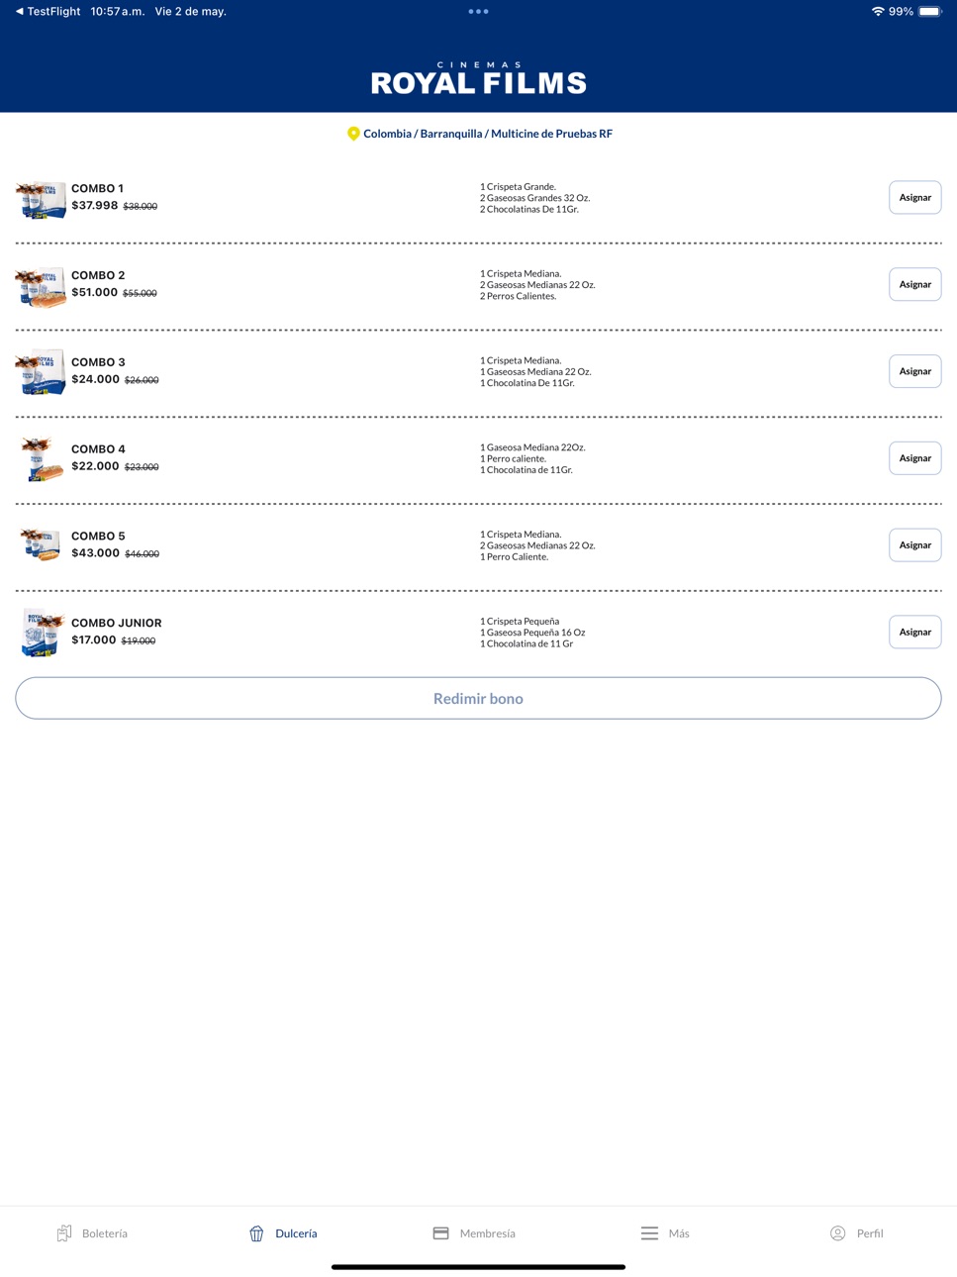This screenshot has width=957, height=1277.
Task: Select the COMBO JUNIOR product thumbnail
Action: pyautogui.click(x=41, y=633)
